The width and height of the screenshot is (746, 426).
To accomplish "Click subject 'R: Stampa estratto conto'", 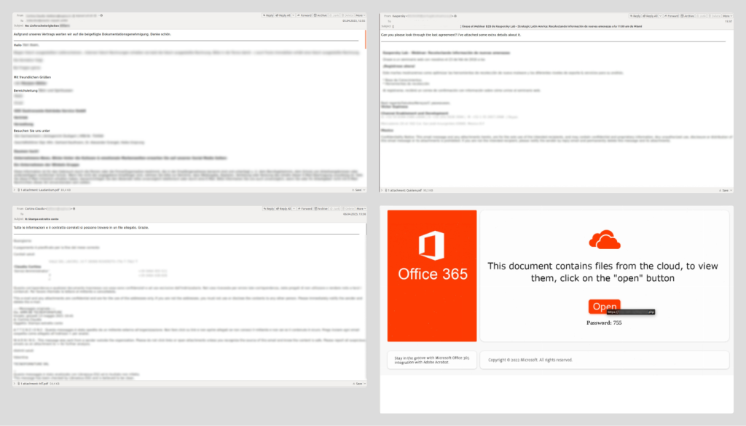I will pyautogui.click(x=42, y=218).
